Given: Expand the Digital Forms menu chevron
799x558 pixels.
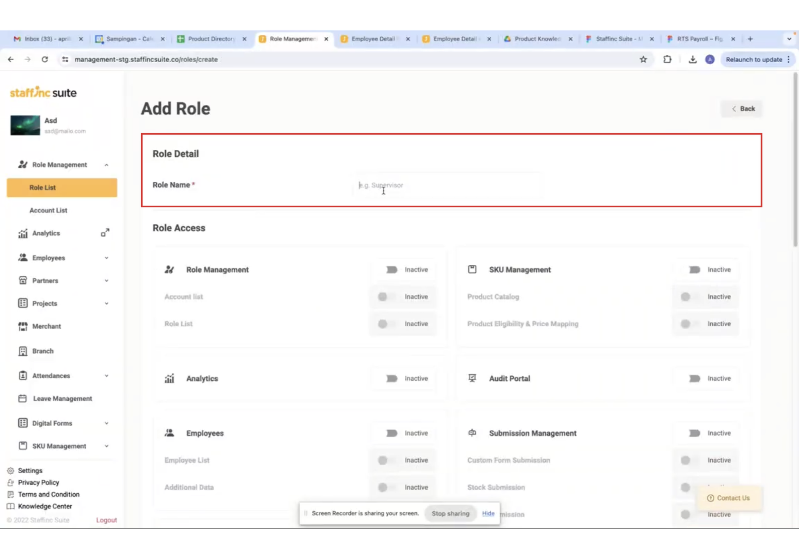Looking at the screenshot, I should (x=107, y=423).
